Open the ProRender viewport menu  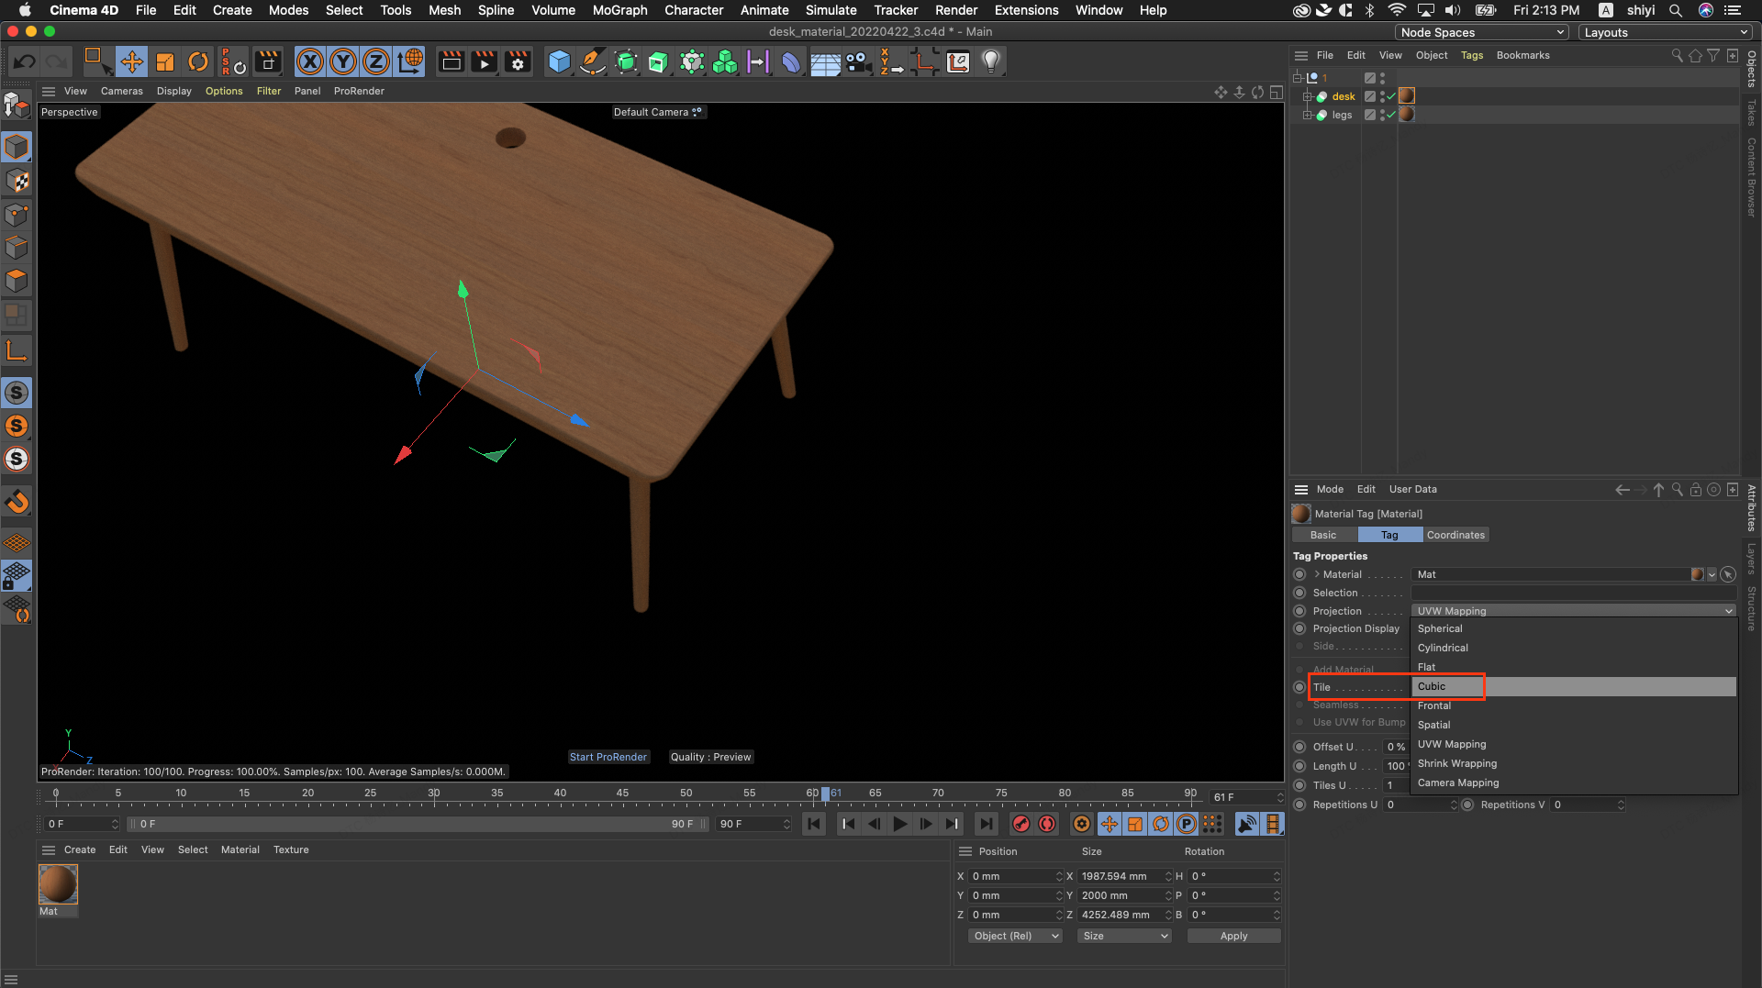[x=359, y=91]
